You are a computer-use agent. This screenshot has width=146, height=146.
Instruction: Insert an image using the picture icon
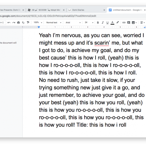(x=133, y=23)
